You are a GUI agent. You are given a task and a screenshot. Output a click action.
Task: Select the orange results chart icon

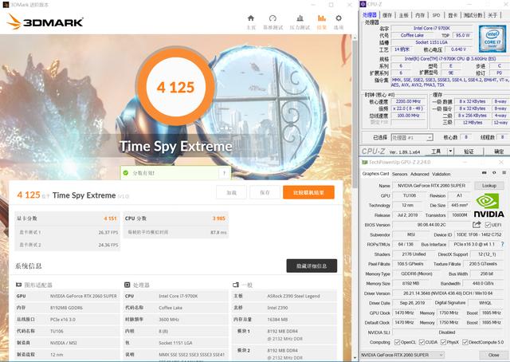(321, 18)
